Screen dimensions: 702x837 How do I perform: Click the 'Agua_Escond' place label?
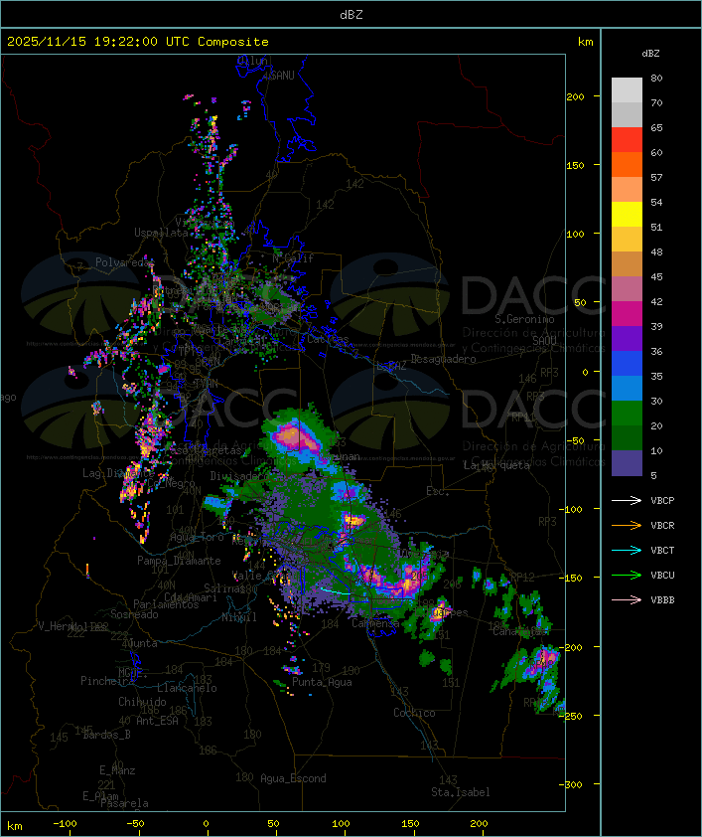293,778
